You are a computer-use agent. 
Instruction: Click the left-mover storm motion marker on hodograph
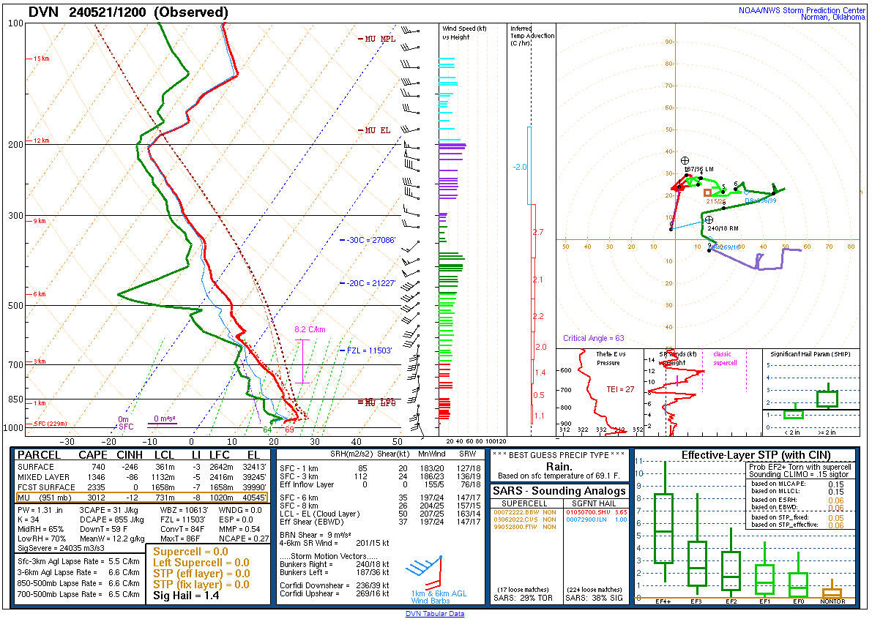685,160
